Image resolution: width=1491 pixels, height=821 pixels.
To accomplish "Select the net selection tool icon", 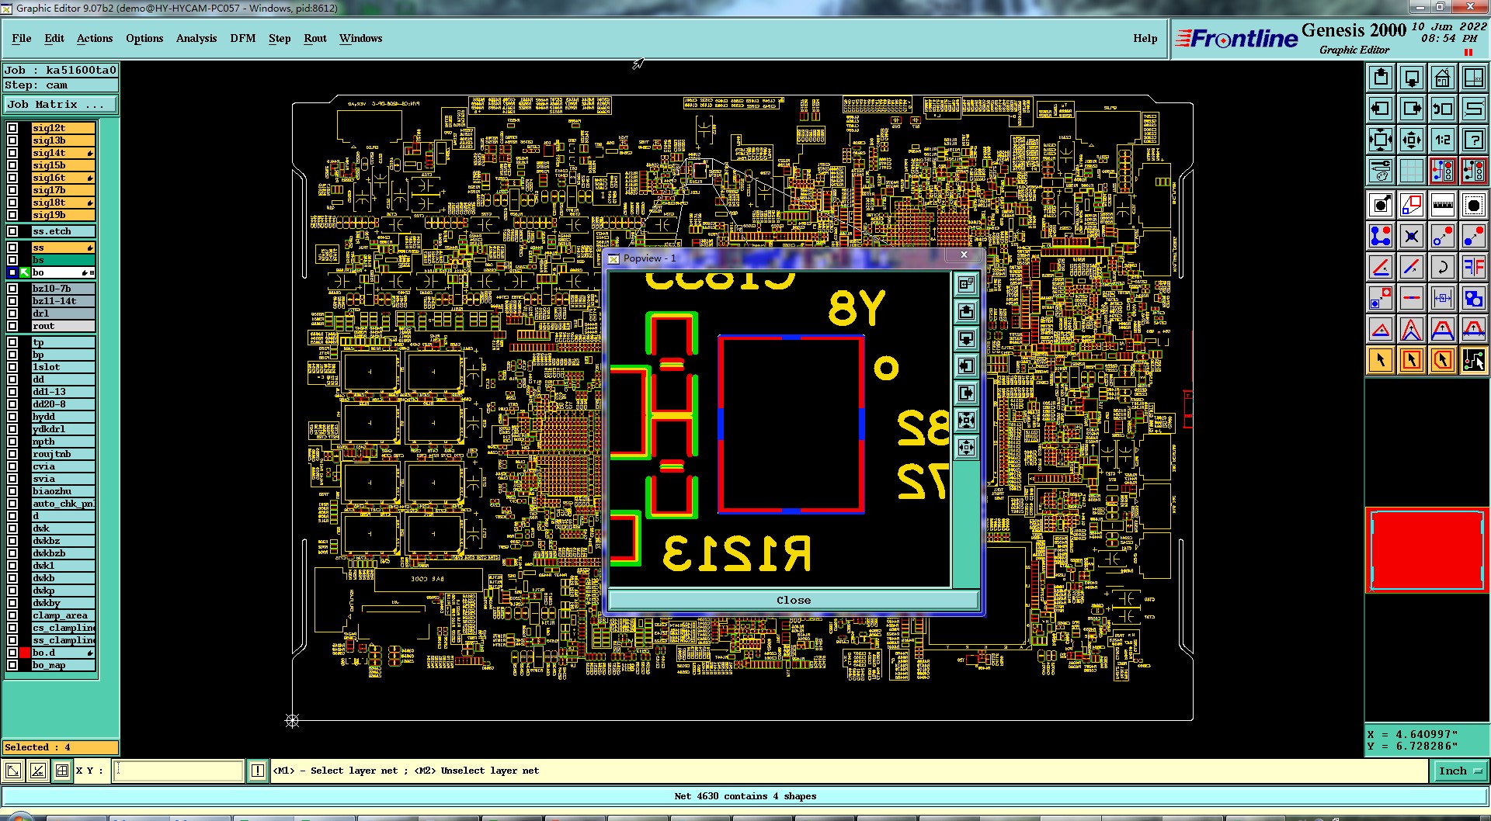I will coord(1474,360).
